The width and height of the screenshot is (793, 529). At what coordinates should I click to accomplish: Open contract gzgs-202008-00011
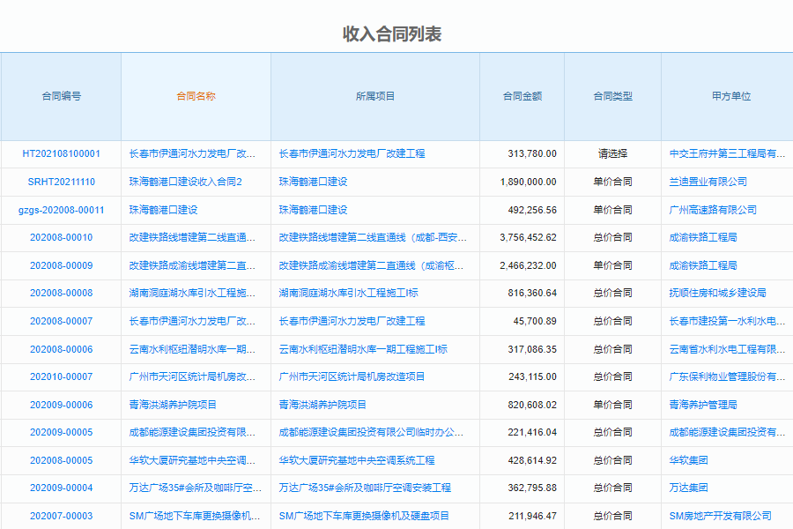coord(61,210)
